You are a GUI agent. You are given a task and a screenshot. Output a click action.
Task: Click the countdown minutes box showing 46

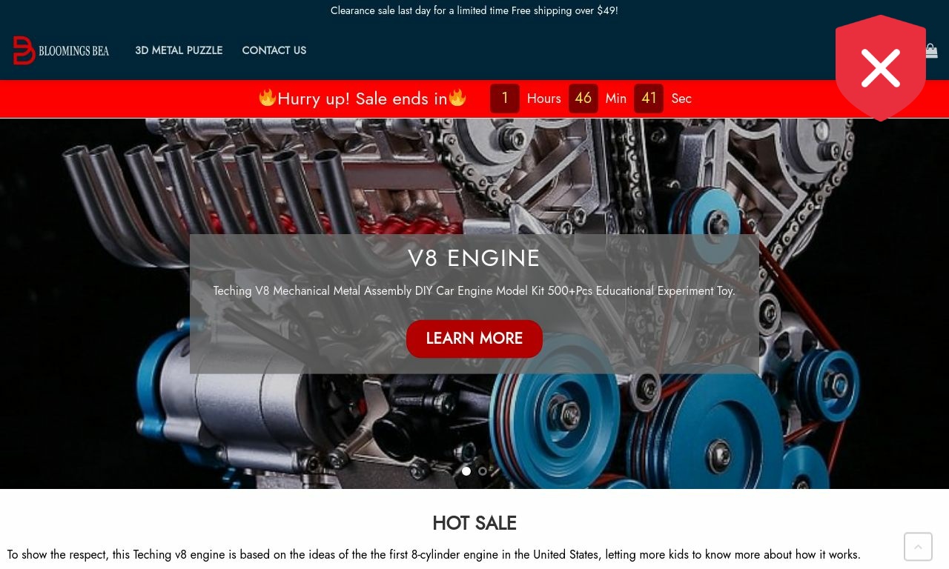point(583,99)
